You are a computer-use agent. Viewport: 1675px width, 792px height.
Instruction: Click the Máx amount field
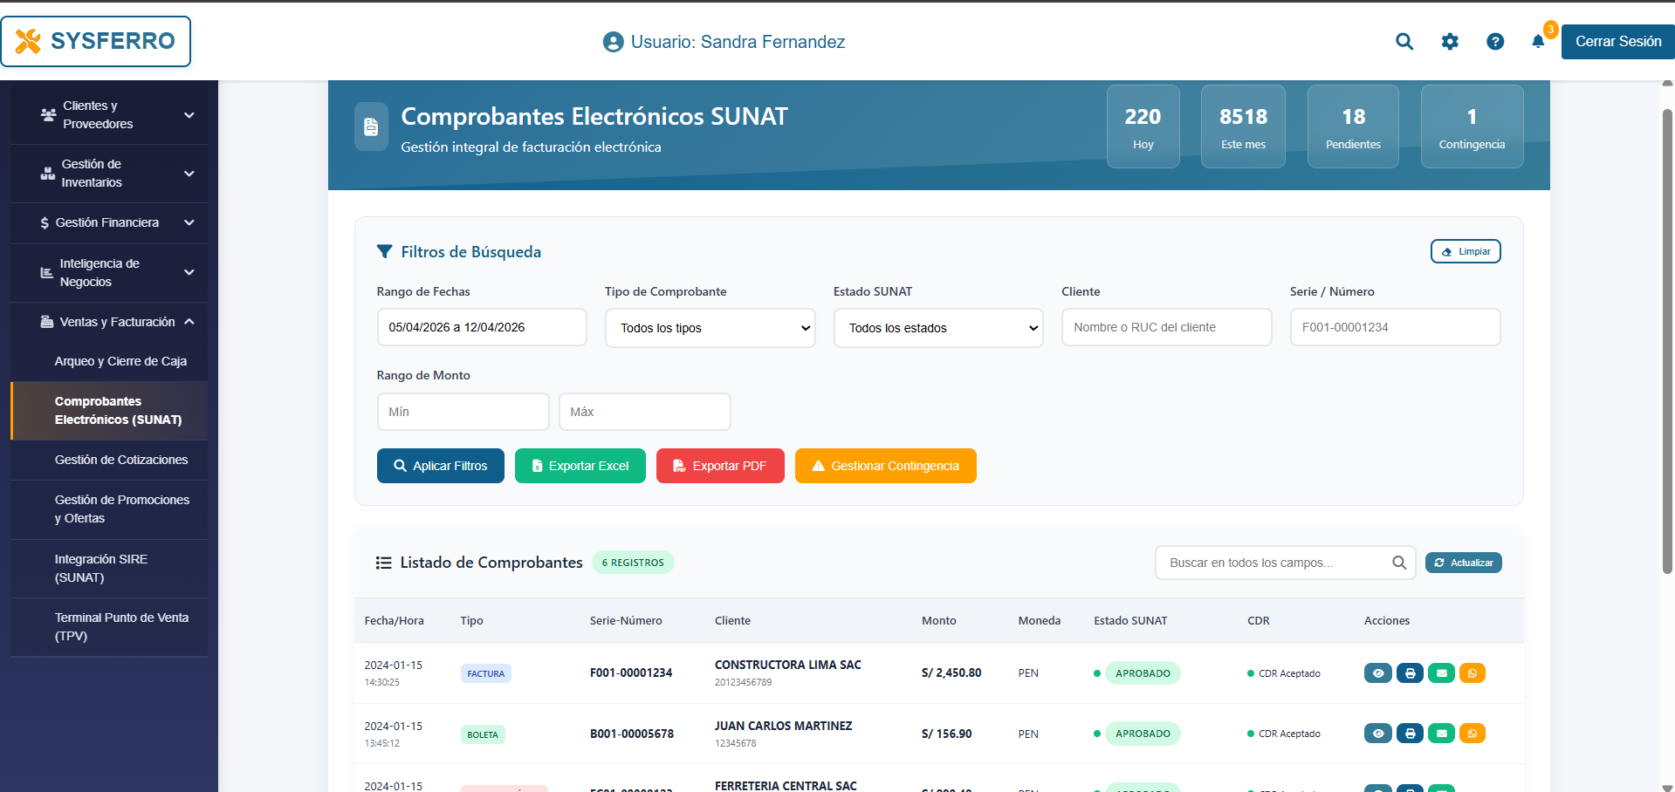click(x=644, y=412)
